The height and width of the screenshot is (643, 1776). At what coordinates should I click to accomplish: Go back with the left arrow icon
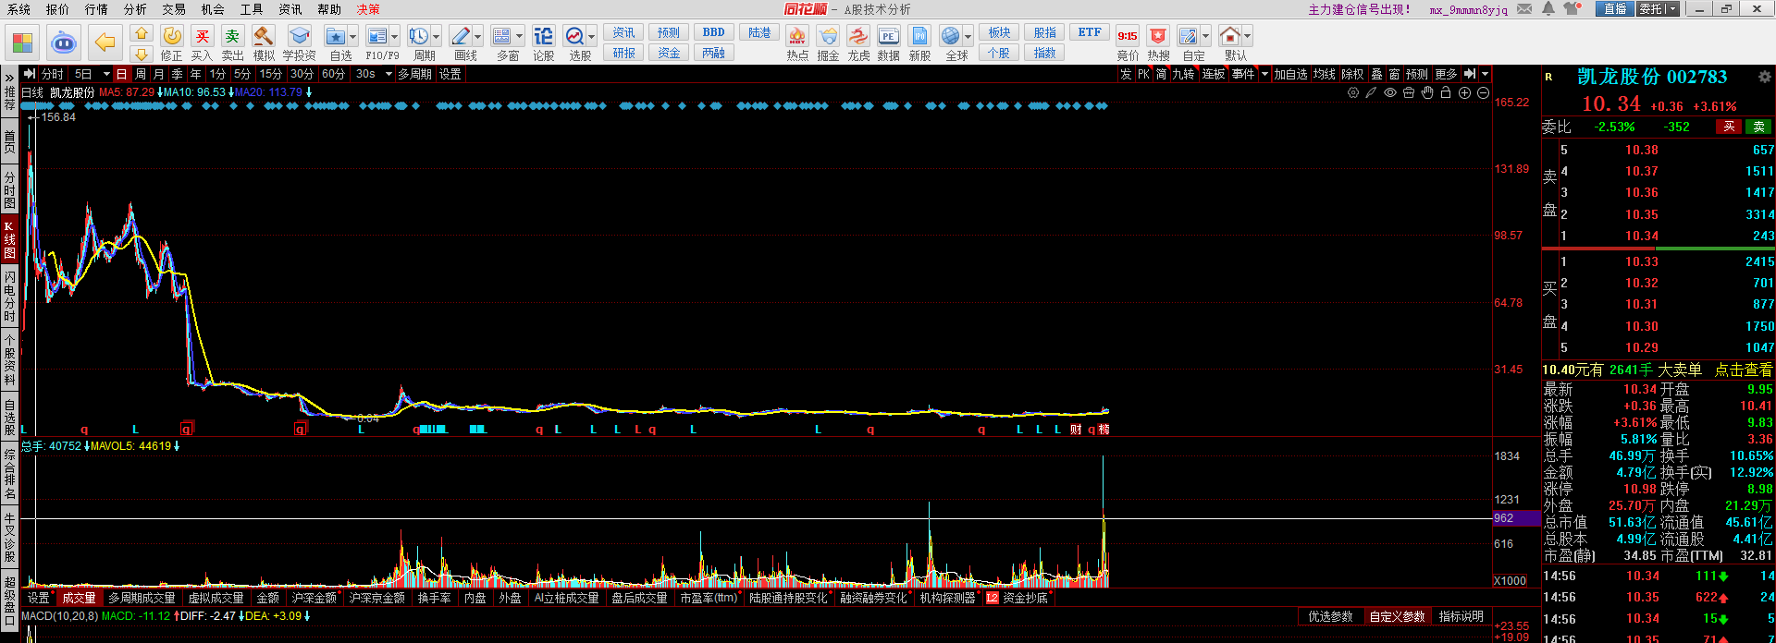(105, 42)
